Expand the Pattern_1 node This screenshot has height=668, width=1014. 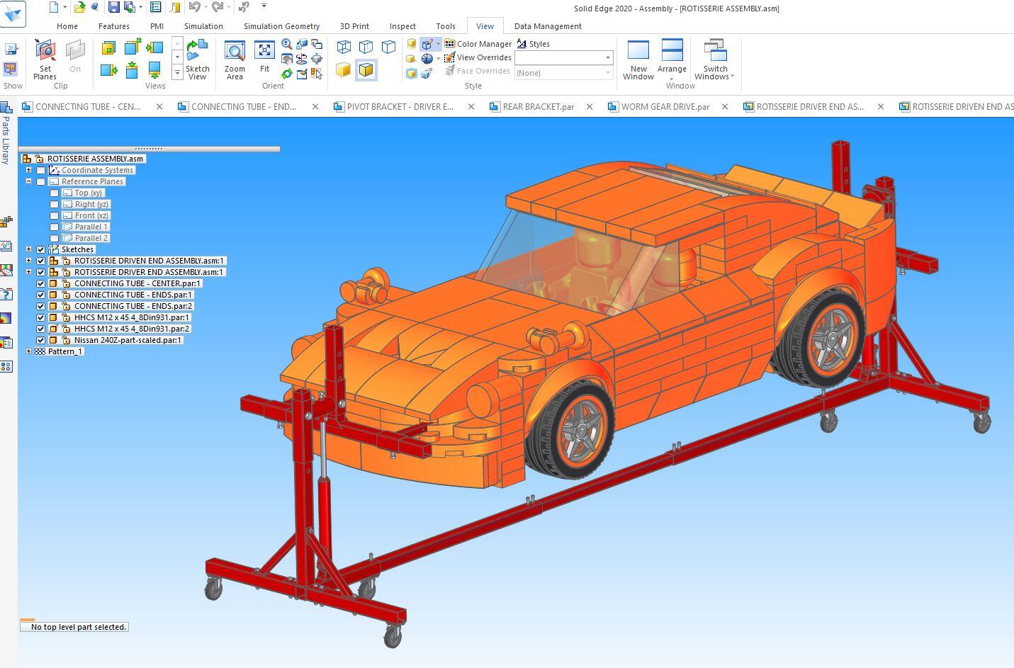point(29,351)
